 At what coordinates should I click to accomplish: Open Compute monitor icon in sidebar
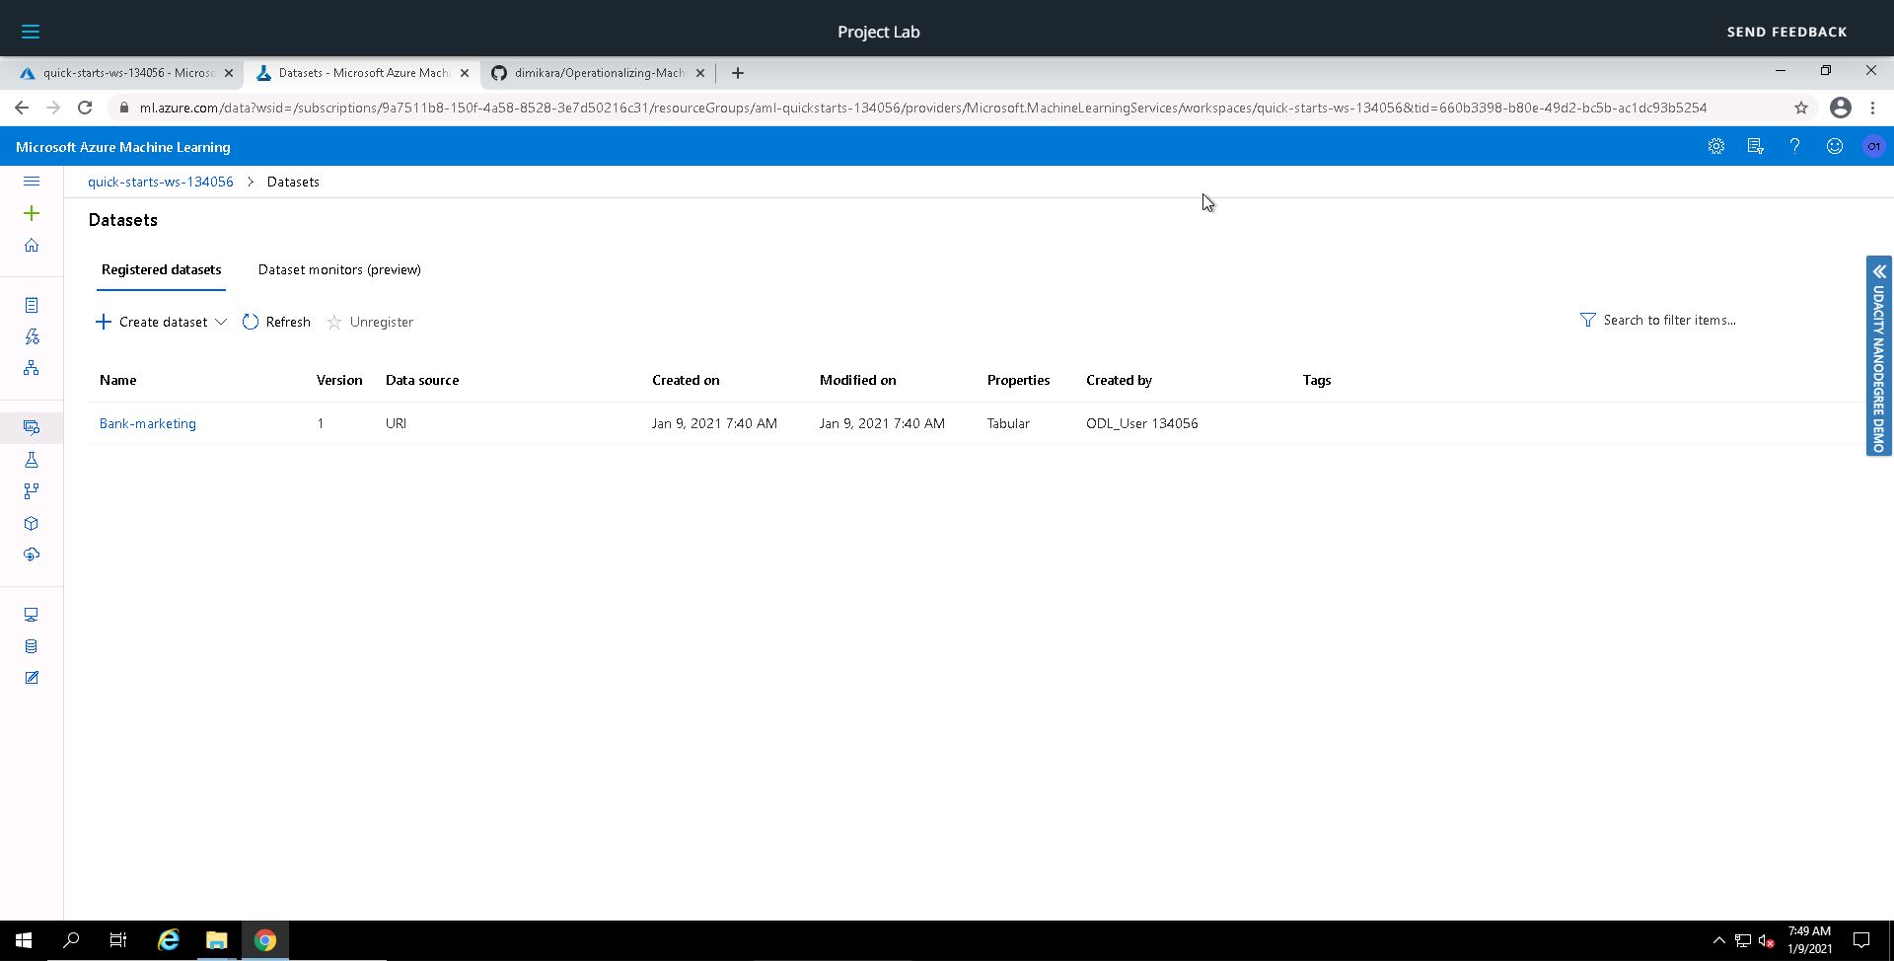(x=32, y=615)
